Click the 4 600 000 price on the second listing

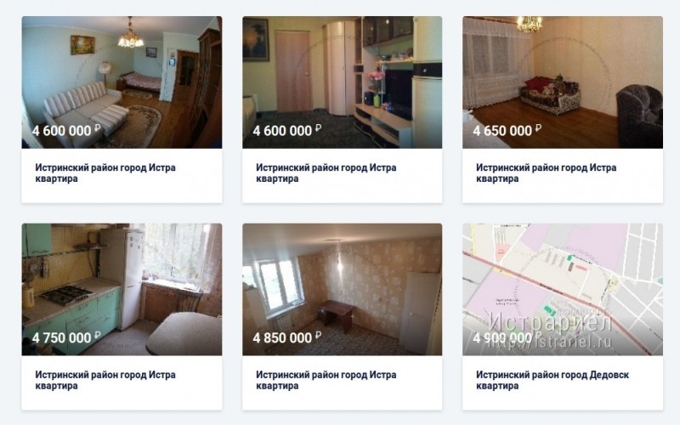click(x=287, y=131)
